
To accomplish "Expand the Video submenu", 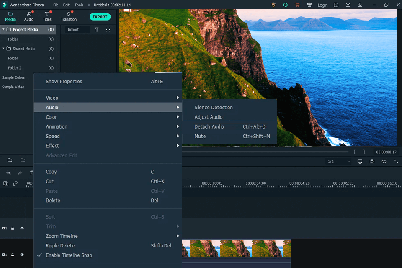I will (x=108, y=98).
